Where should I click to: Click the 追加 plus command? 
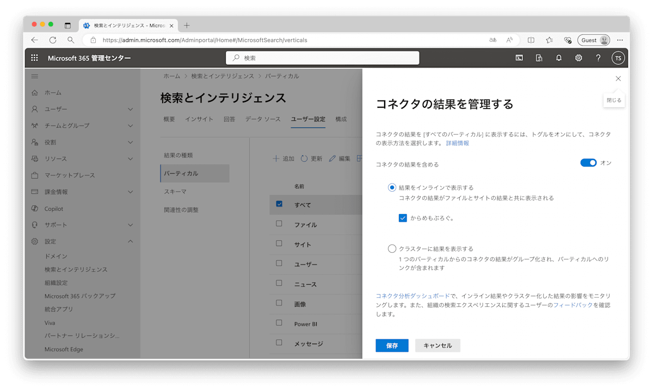pyautogui.click(x=284, y=158)
